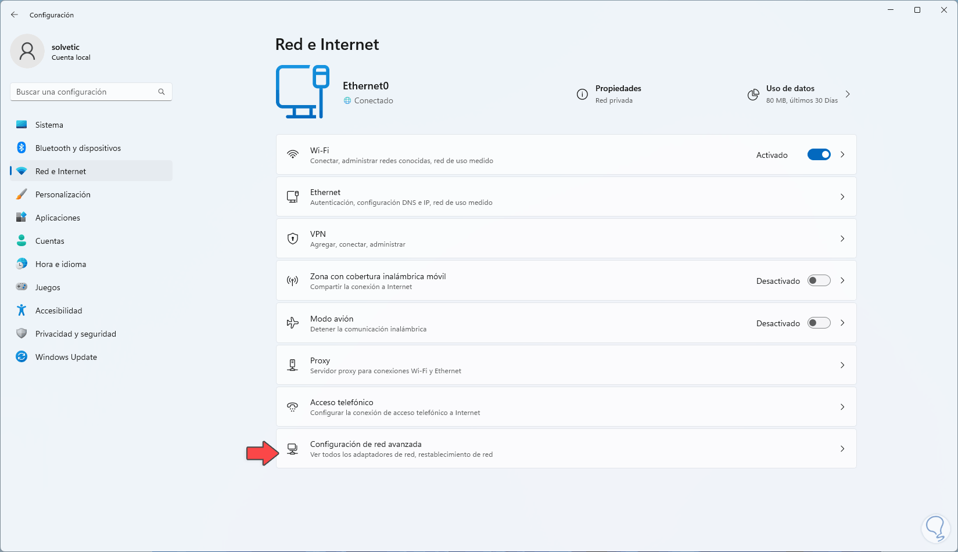Open Uso de datos chevron arrow
The height and width of the screenshot is (552, 958).
click(848, 94)
